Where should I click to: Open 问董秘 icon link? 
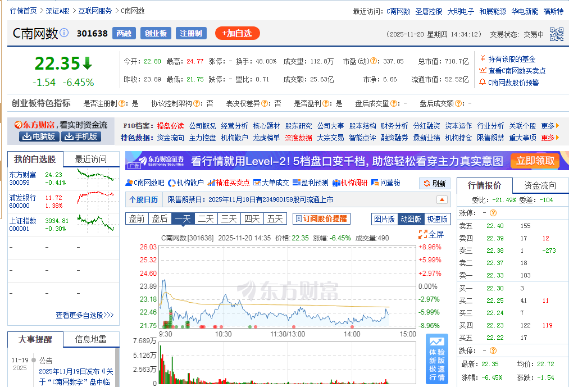coord(385,183)
